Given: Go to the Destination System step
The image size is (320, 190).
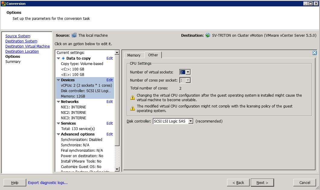Looking at the screenshot, I should click(21, 41).
